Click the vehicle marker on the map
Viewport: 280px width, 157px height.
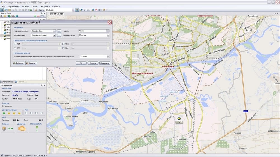point(179,118)
